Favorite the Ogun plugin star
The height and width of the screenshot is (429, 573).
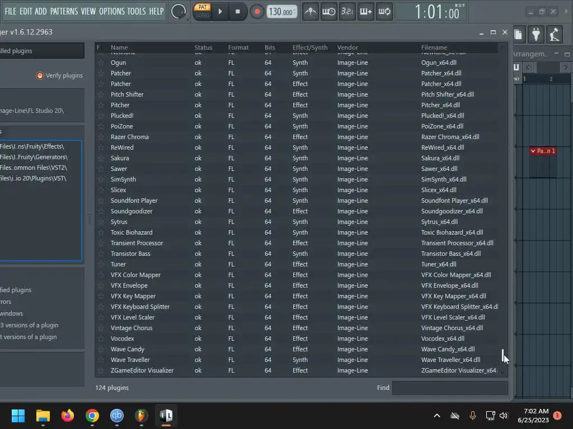(101, 63)
